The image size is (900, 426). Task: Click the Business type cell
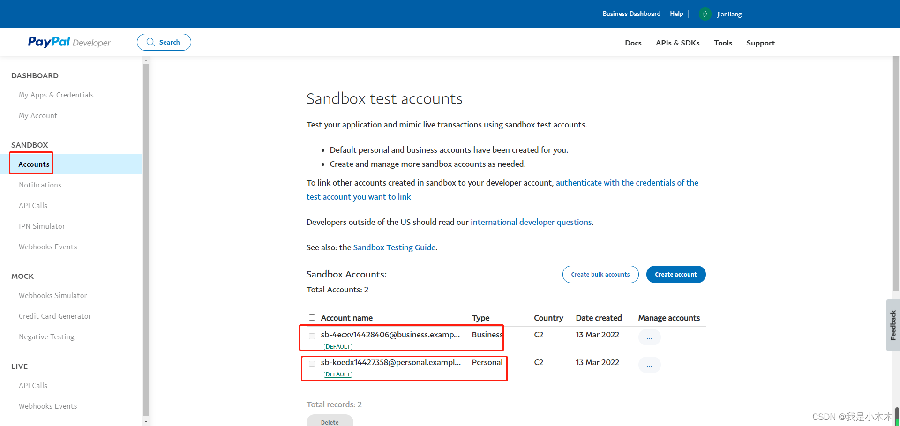pyautogui.click(x=487, y=335)
